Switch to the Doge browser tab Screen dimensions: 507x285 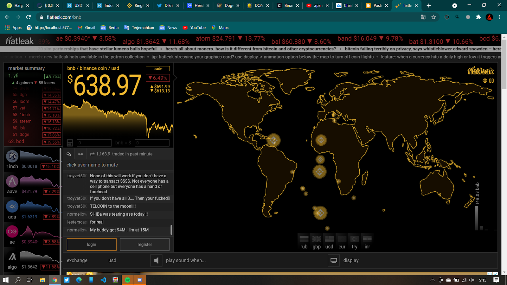coord(228,5)
